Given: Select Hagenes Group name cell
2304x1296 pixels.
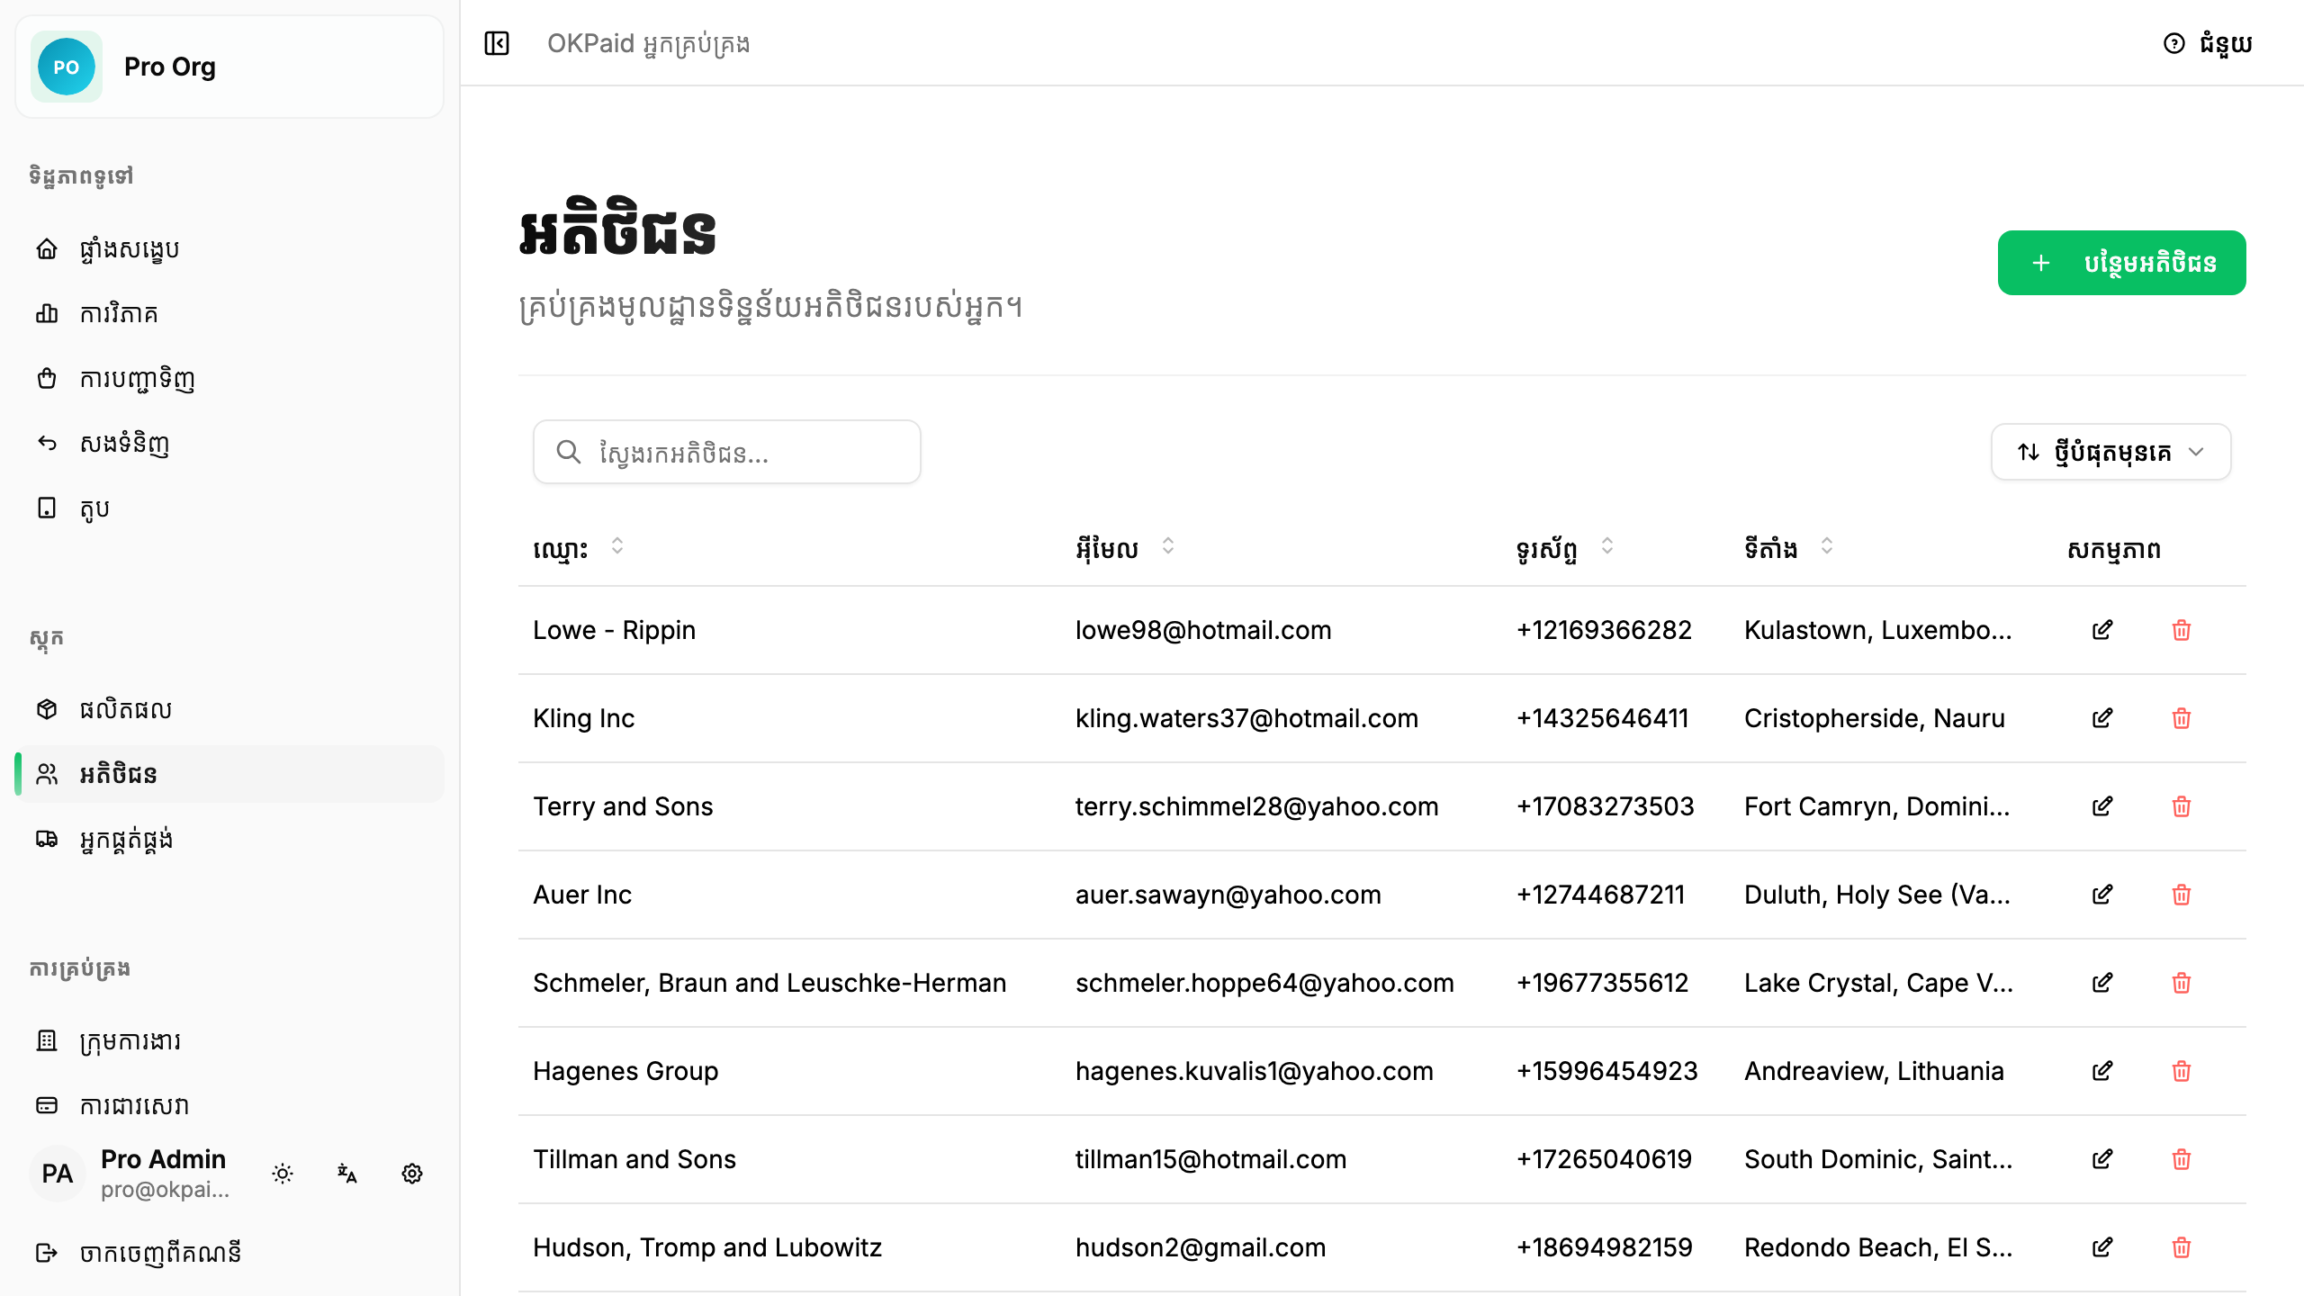Looking at the screenshot, I should point(625,1071).
